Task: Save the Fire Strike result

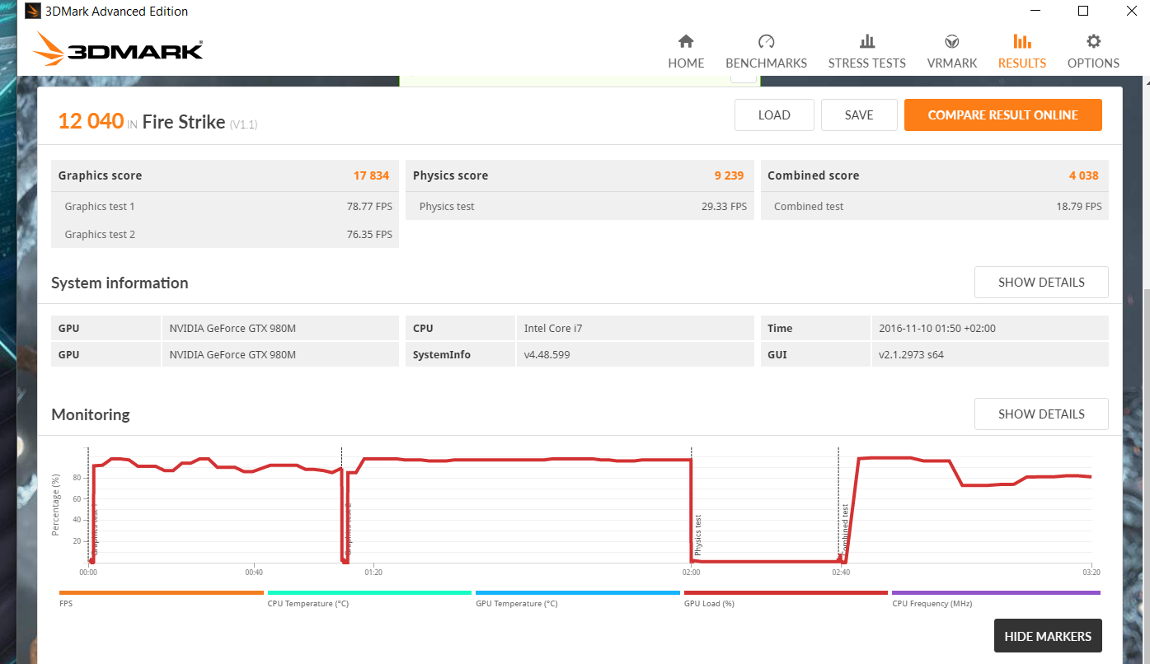Action: tap(859, 115)
